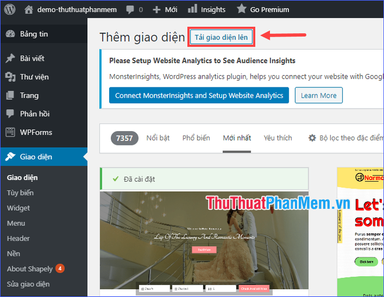This screenshot has height=297, width=384.
Task: Click the Đã cài đặt installed notice
Action: [x=204, y=179]
